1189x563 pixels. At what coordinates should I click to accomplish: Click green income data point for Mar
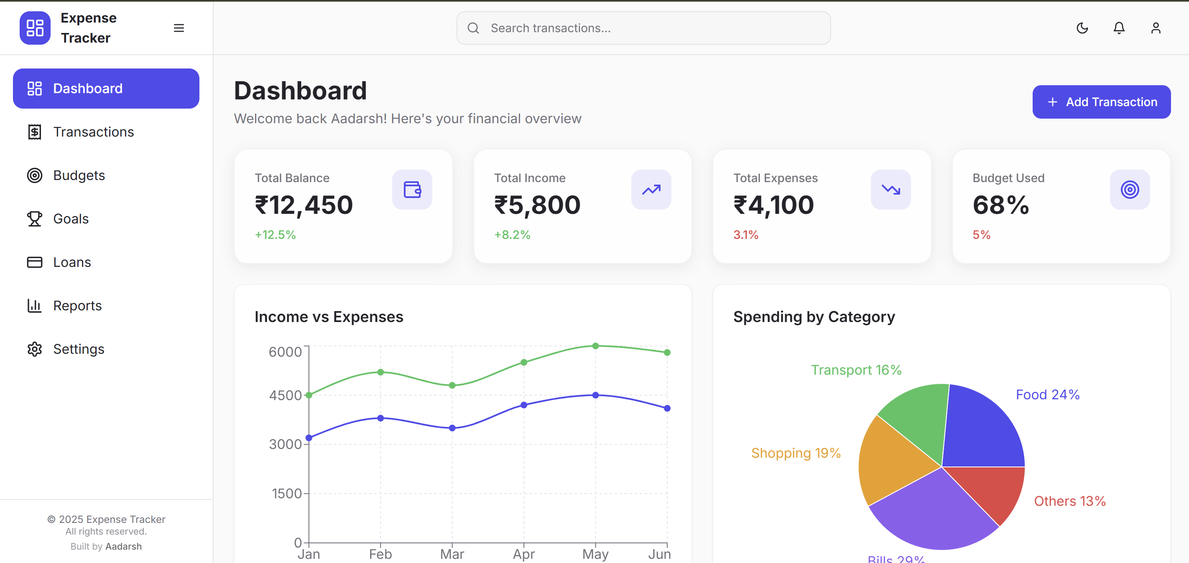452,385
